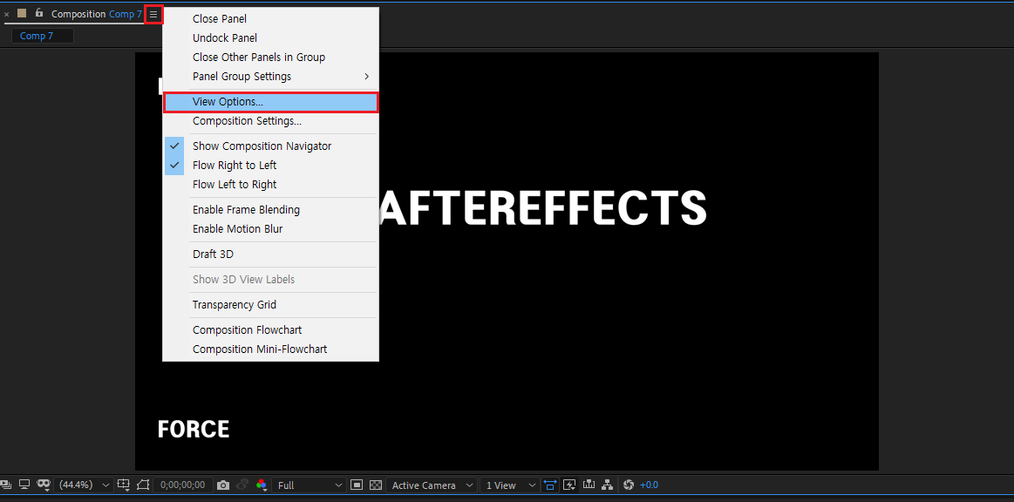The width and height of the screenshot is (1014, 502).
Task: Click the Reset Exposure aperture icon
Action: pos(629,485)
